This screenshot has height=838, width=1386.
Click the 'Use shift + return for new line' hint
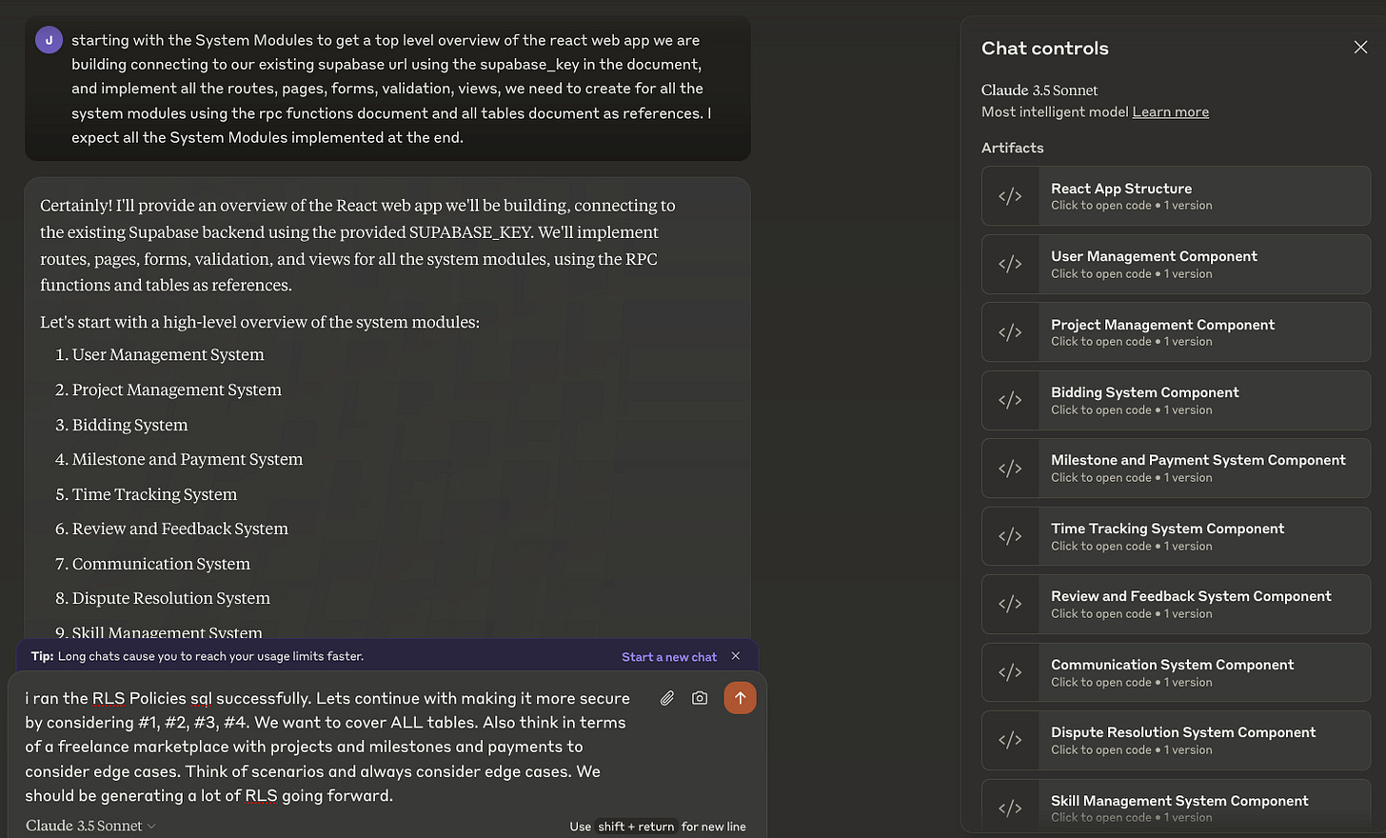tap(658, 827)
